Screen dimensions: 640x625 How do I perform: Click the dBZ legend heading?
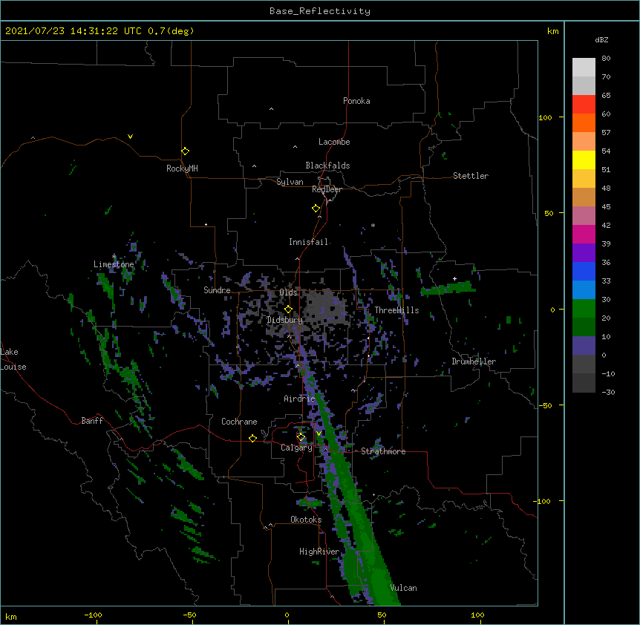click(x=601, y=39)
